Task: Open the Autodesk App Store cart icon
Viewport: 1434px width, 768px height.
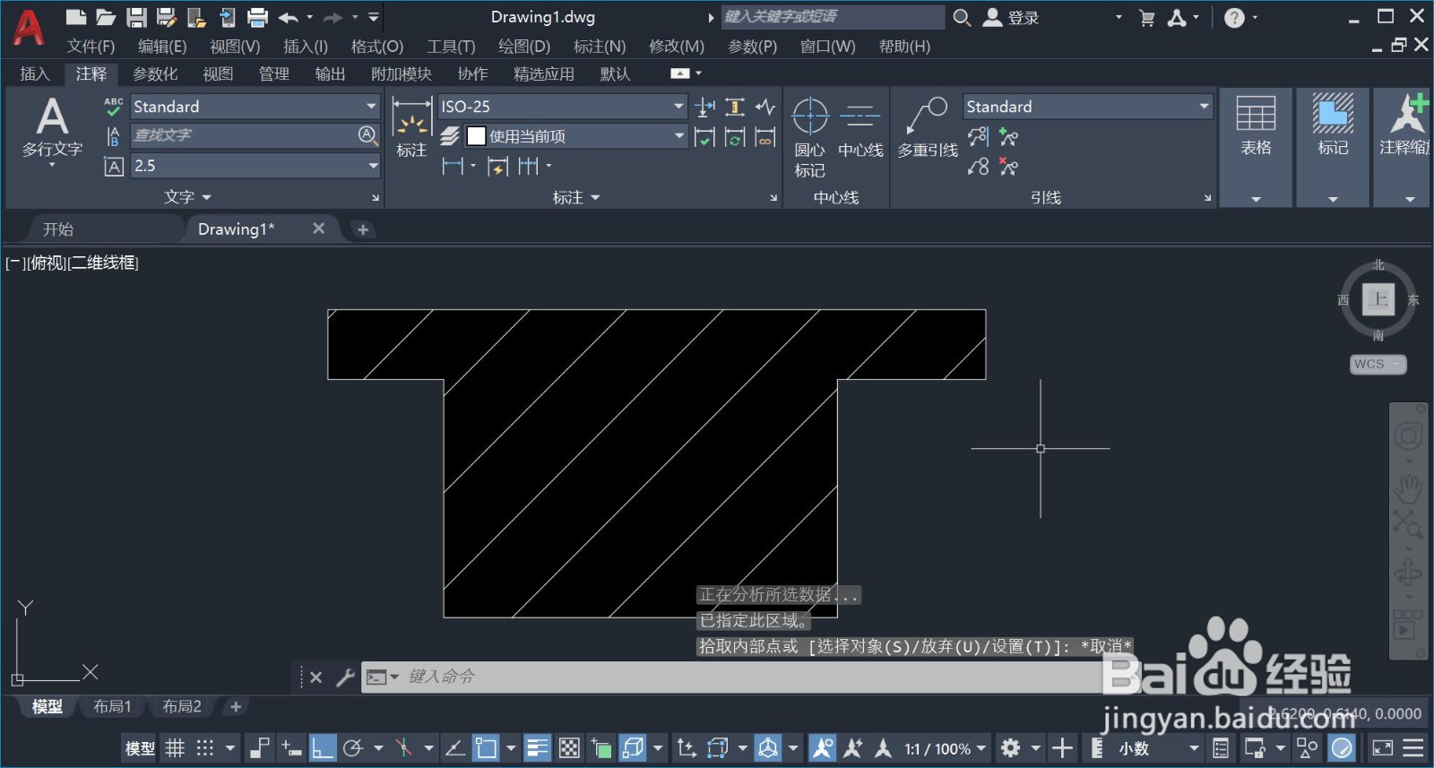Action: [1146, 17]
